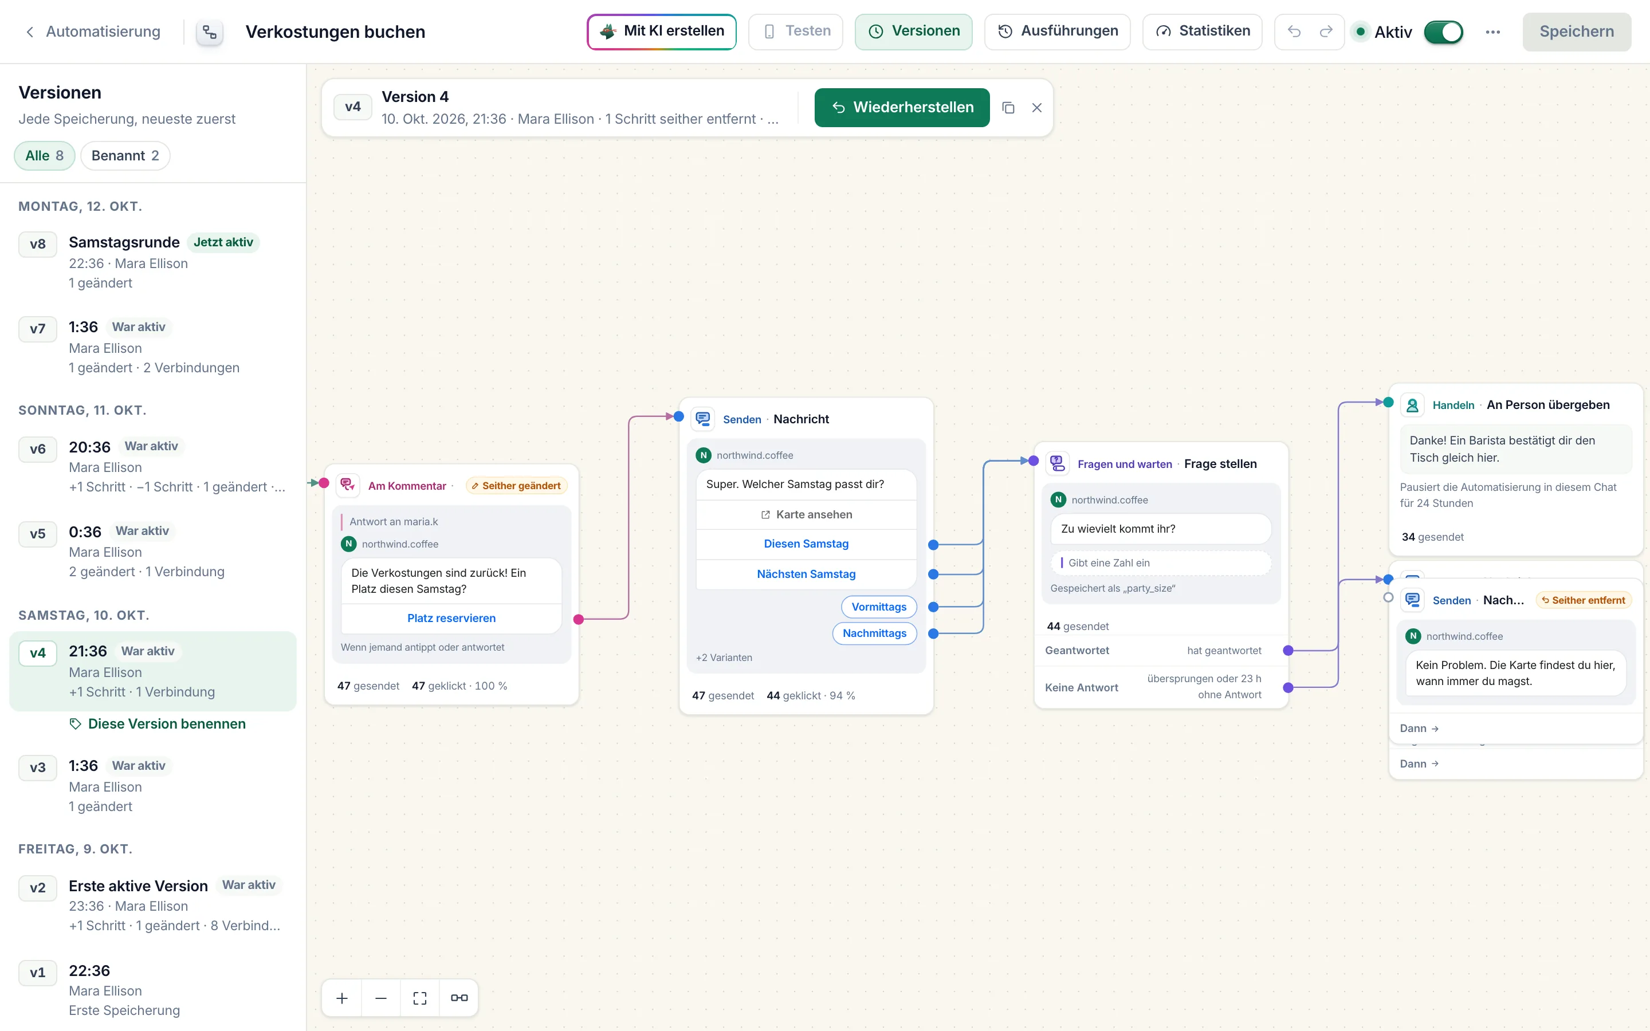Click the redo arrow icon
The height and width of the screenshot is (1031, 1650).
point(1326,32)
